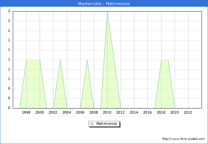Click the 2022 x-axis label
Viewport: 208px width, 144px height.
(x=188, y=112)
